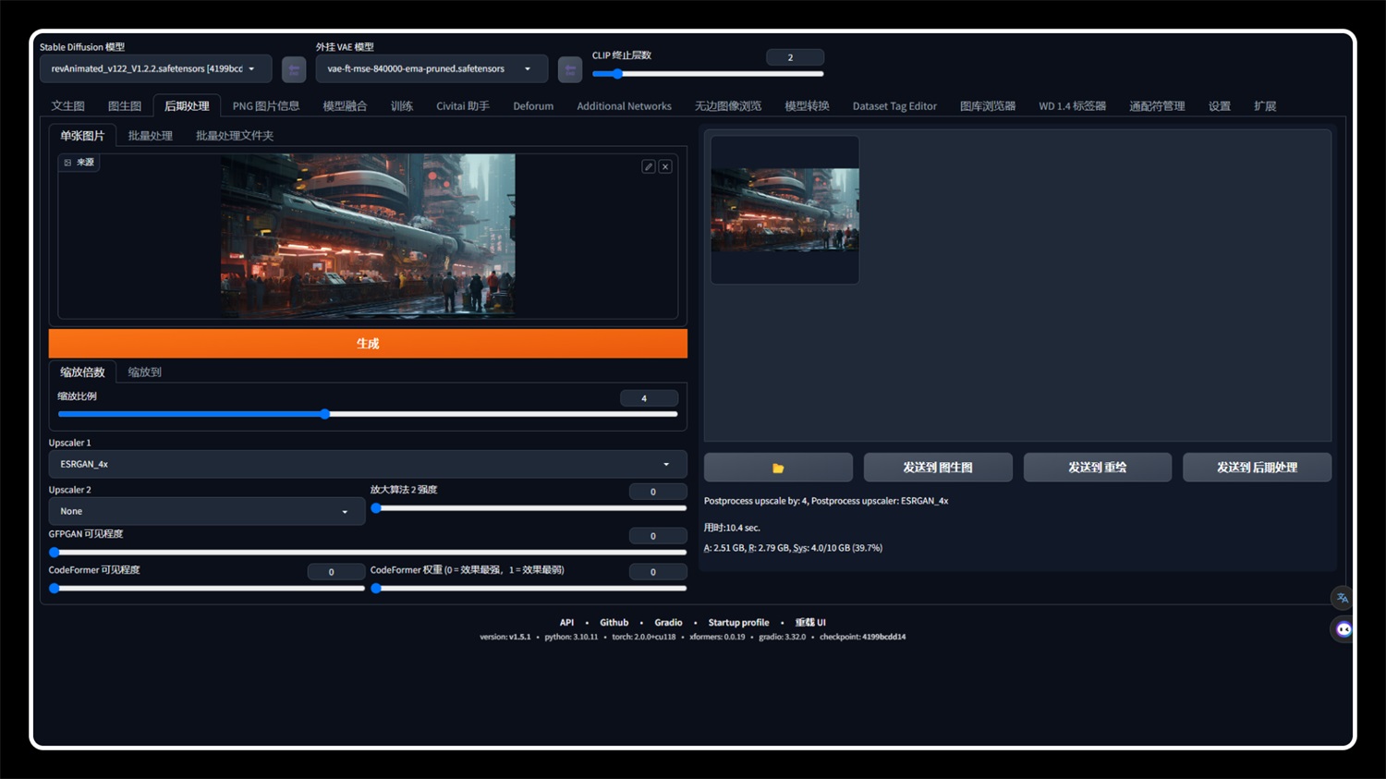Click the 用时:10.4 sec. text
1386x779 pixels.
tap(732, 528)
